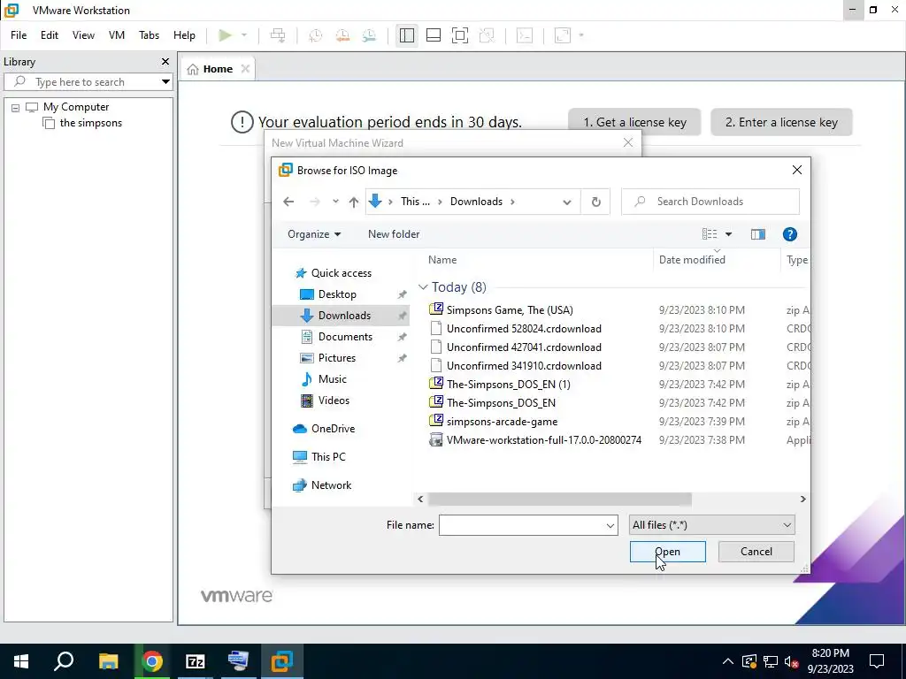Click the Up one level arrow
906x679 pixels.
(x=354, y=202)
